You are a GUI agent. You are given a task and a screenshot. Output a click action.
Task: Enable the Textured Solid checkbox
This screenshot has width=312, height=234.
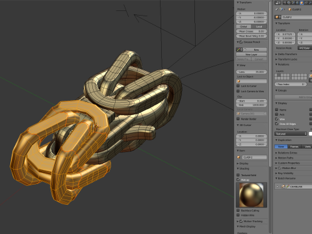[238, 175]
